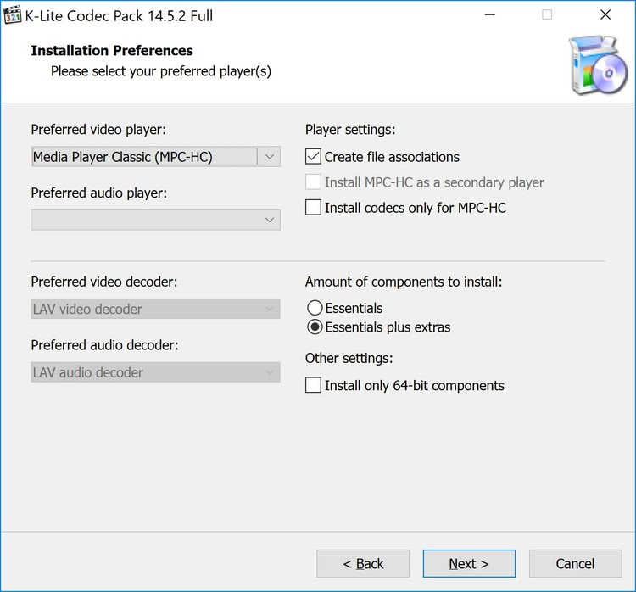This screenshot has height=592, width=636.
Task: Close the installer window
Action: pos(605,14)
